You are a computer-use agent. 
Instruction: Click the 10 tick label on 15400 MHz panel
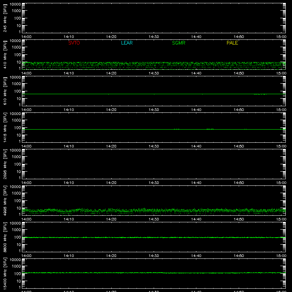pyautogui.click(x=19, y=281)
